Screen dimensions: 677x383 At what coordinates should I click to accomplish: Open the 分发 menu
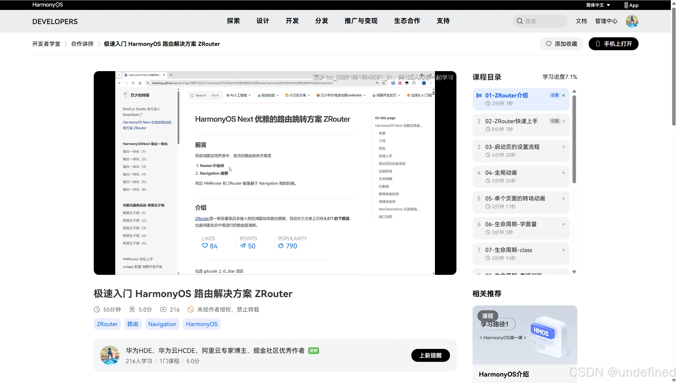[322, 21]
